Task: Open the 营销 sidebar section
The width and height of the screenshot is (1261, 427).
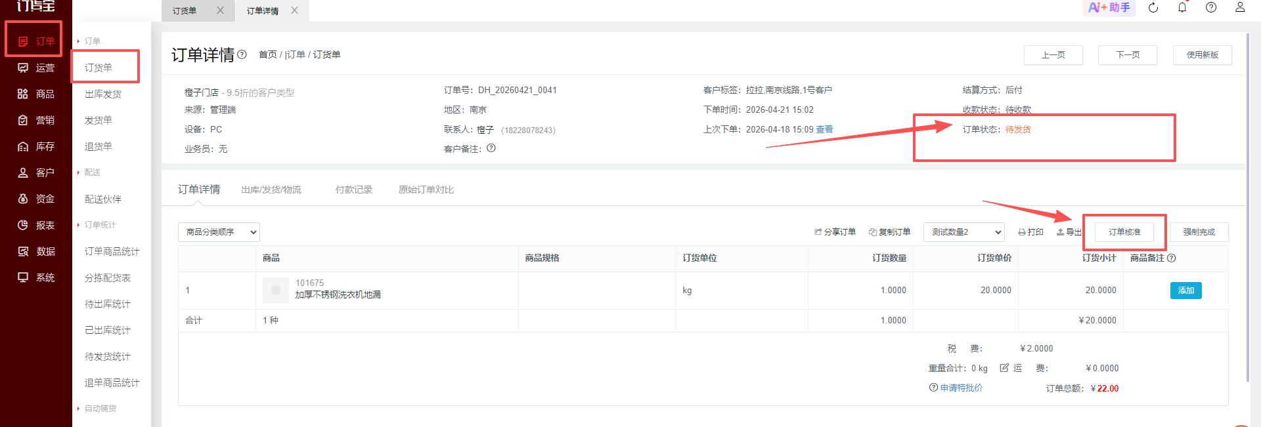Action: click(x=35, y=120)
